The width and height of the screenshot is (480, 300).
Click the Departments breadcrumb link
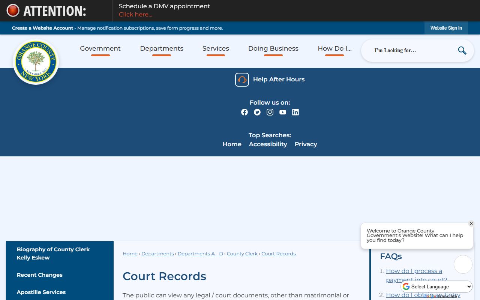(157, 254)
